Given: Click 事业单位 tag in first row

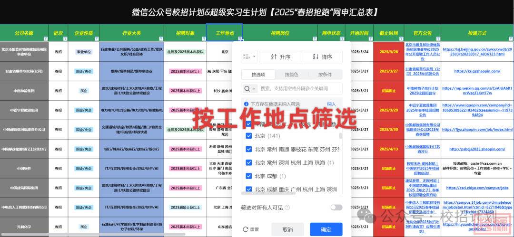Looking at the screenshot, I should 84,52.
